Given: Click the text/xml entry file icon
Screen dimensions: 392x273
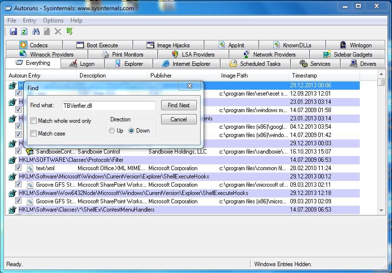Looking at the screenshot, I should click(30, 168).
